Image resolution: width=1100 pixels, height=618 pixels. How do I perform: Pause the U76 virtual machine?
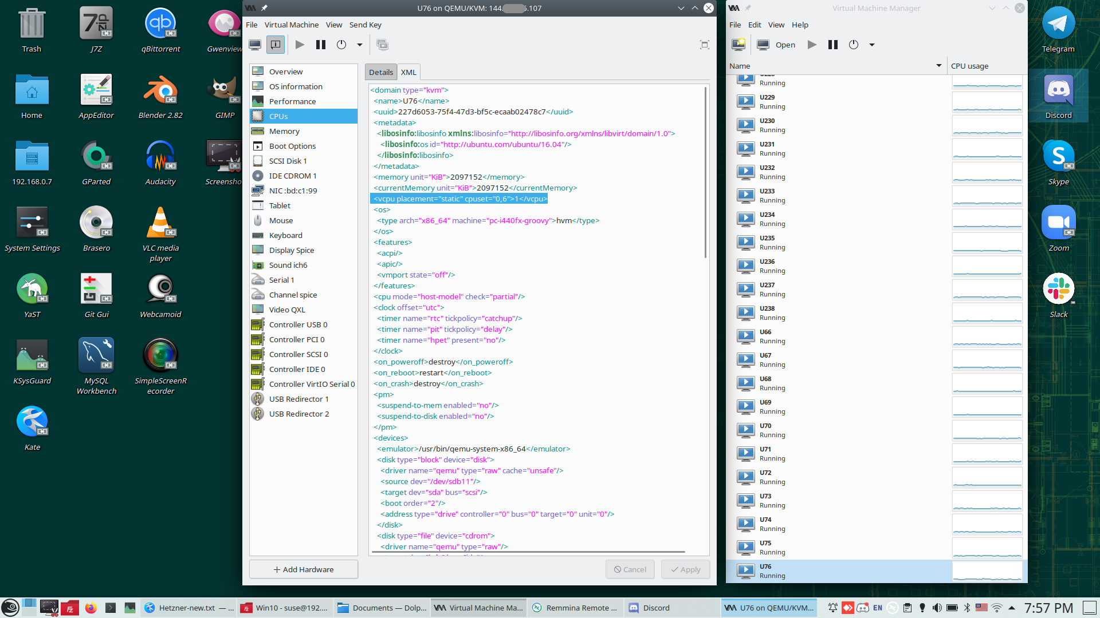point(321,45)
